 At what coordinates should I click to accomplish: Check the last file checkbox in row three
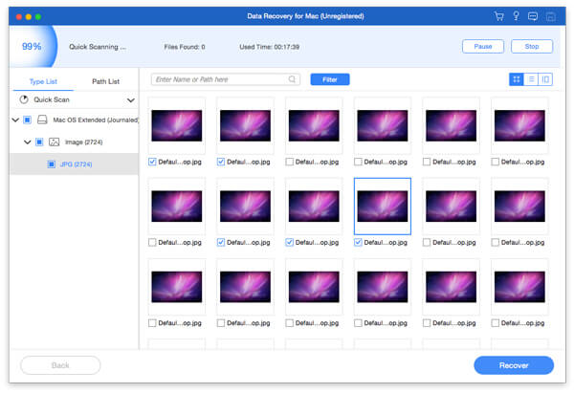(495, 323)
